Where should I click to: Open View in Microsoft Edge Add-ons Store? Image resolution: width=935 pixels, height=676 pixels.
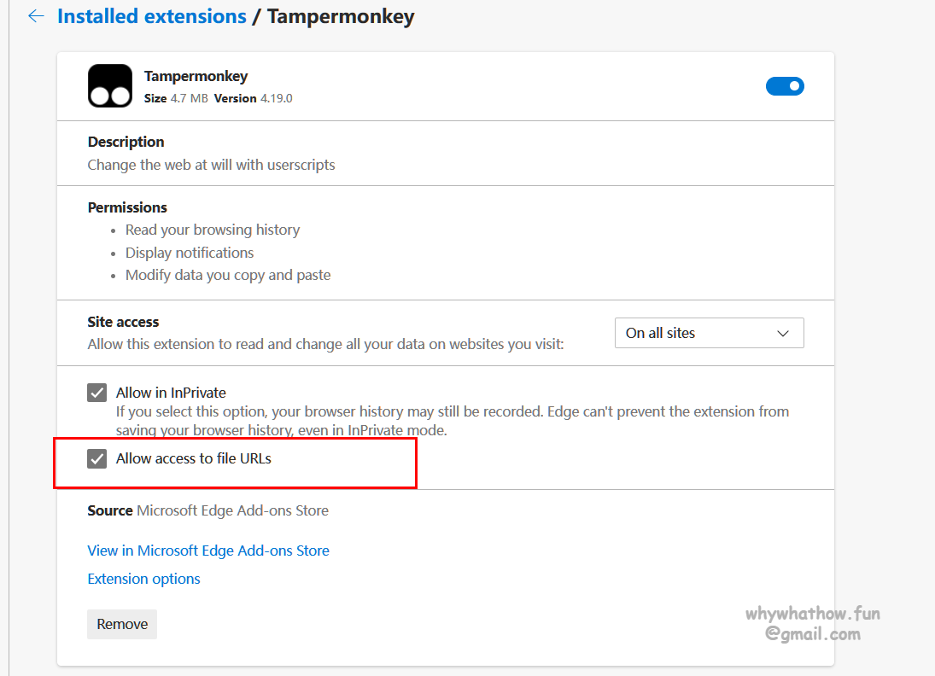click(208, 551)
